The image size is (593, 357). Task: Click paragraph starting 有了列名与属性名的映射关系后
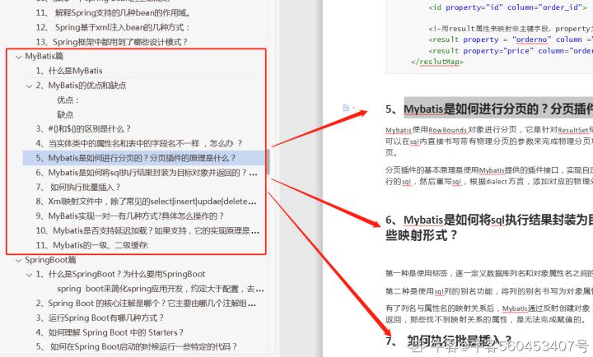(x=489, y=313)
